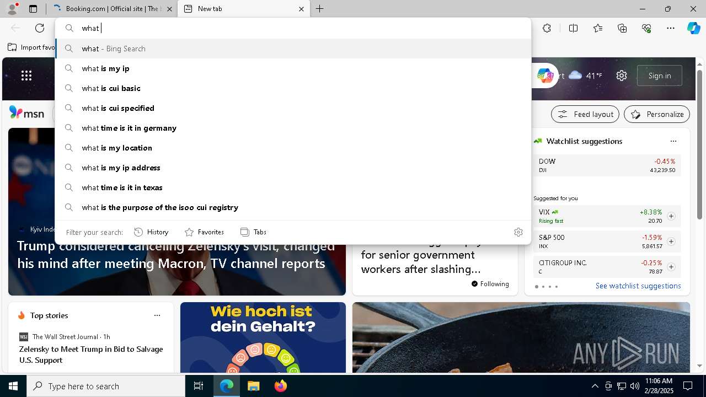Open Favorites star icon in toolbar
The height and width of the screenshot is (397, 706).
[x=598, y=28]
